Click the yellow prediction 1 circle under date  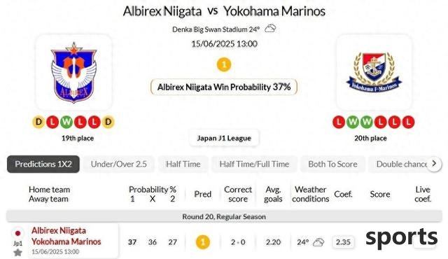[224, 64]
